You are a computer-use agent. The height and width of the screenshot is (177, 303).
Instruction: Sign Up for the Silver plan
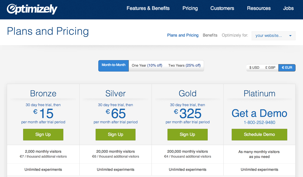point(116,135)
